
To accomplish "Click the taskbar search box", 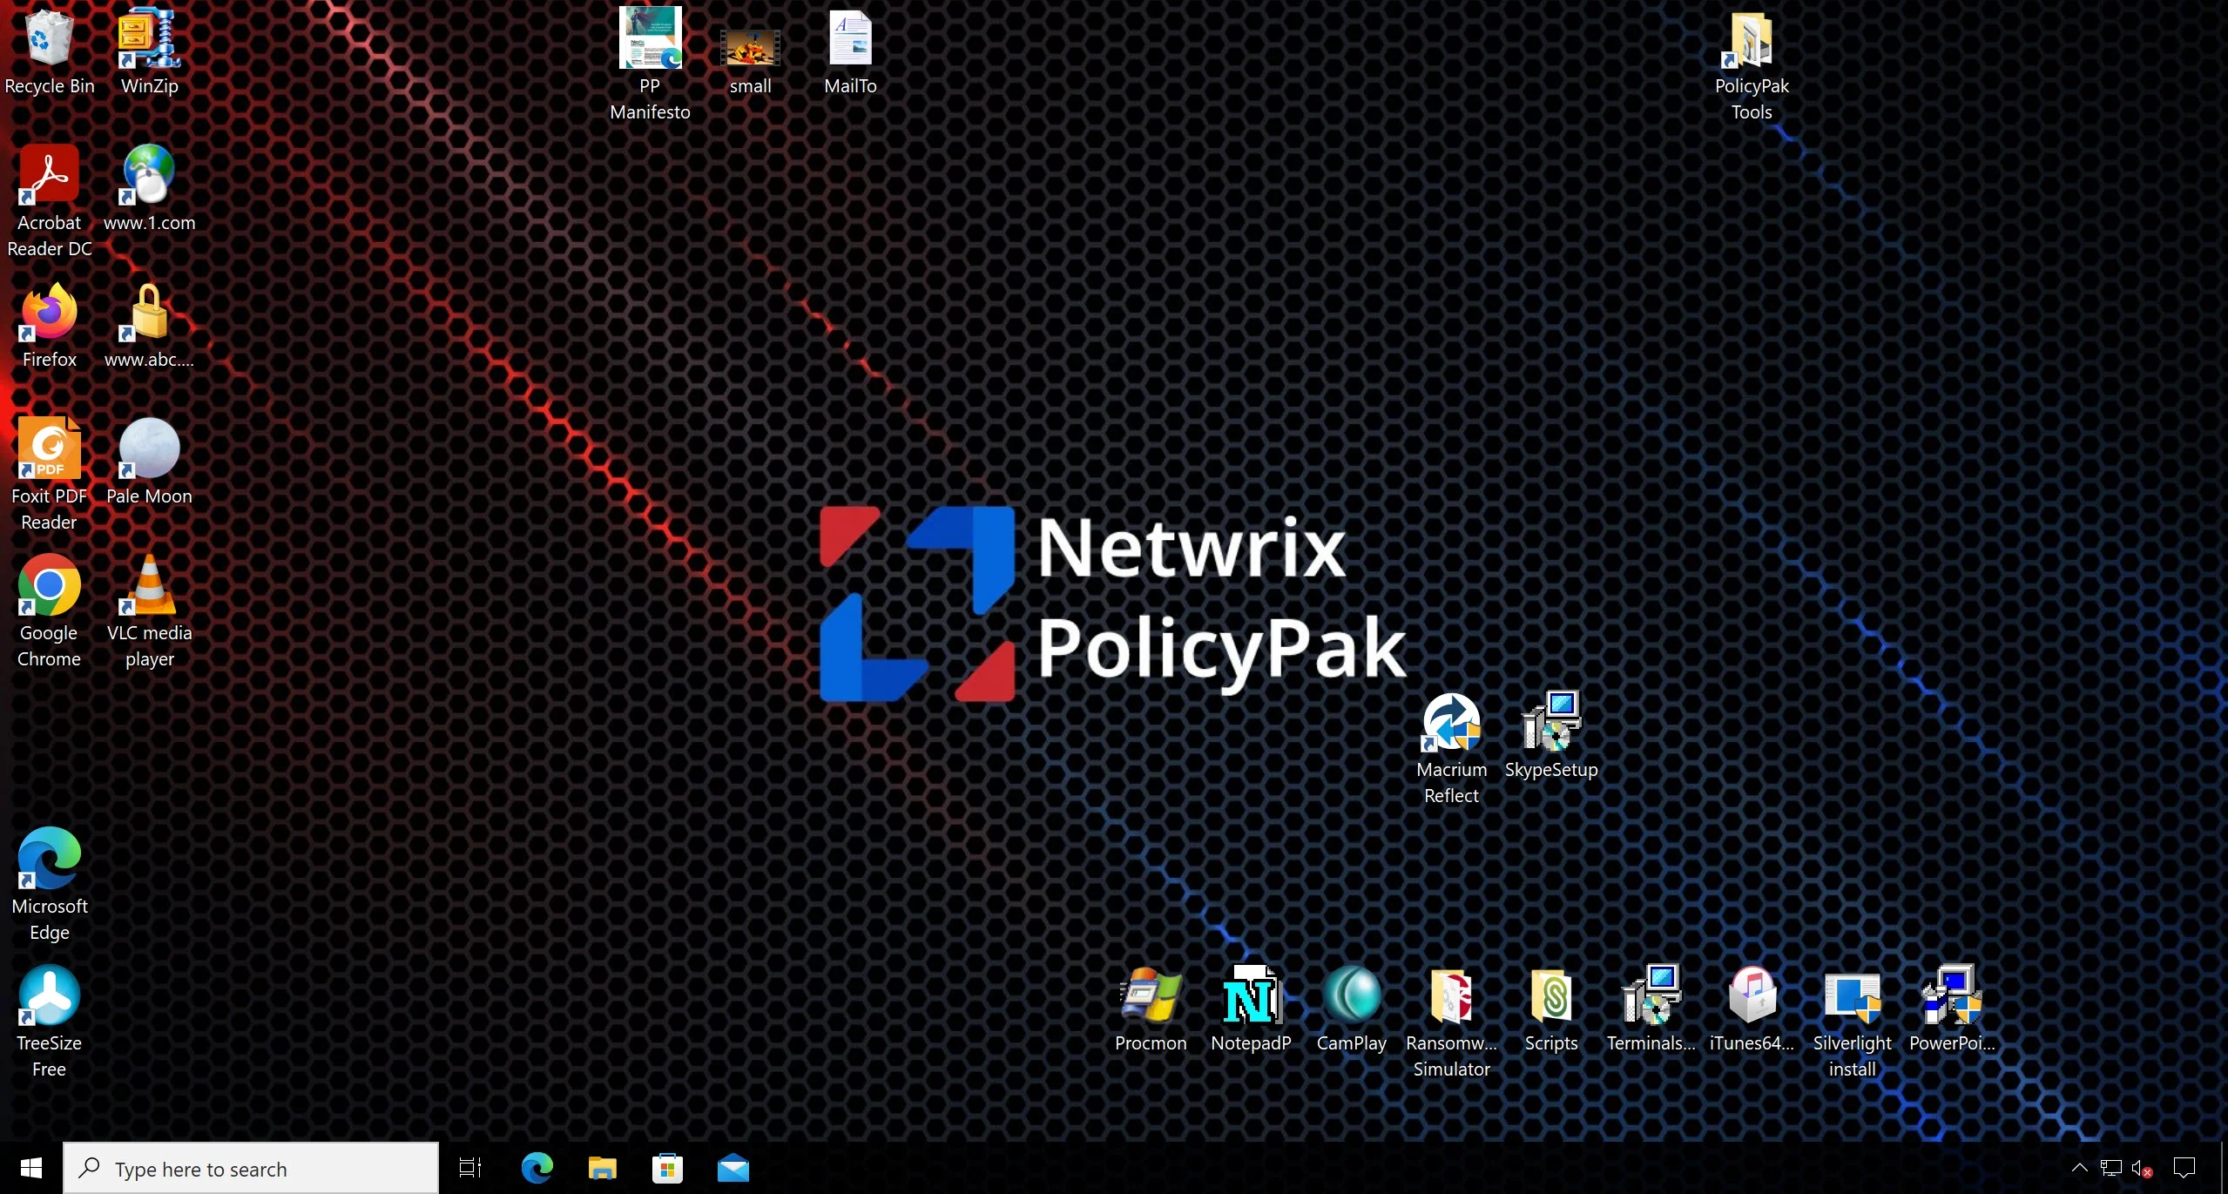I will pyautogui.click(x=251, y=1168).
